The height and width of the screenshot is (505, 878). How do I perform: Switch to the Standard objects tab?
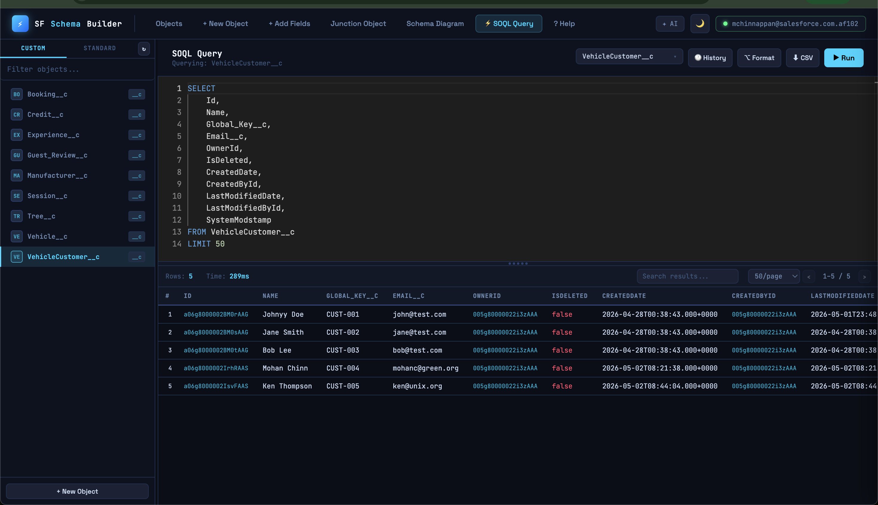point(100,48)
